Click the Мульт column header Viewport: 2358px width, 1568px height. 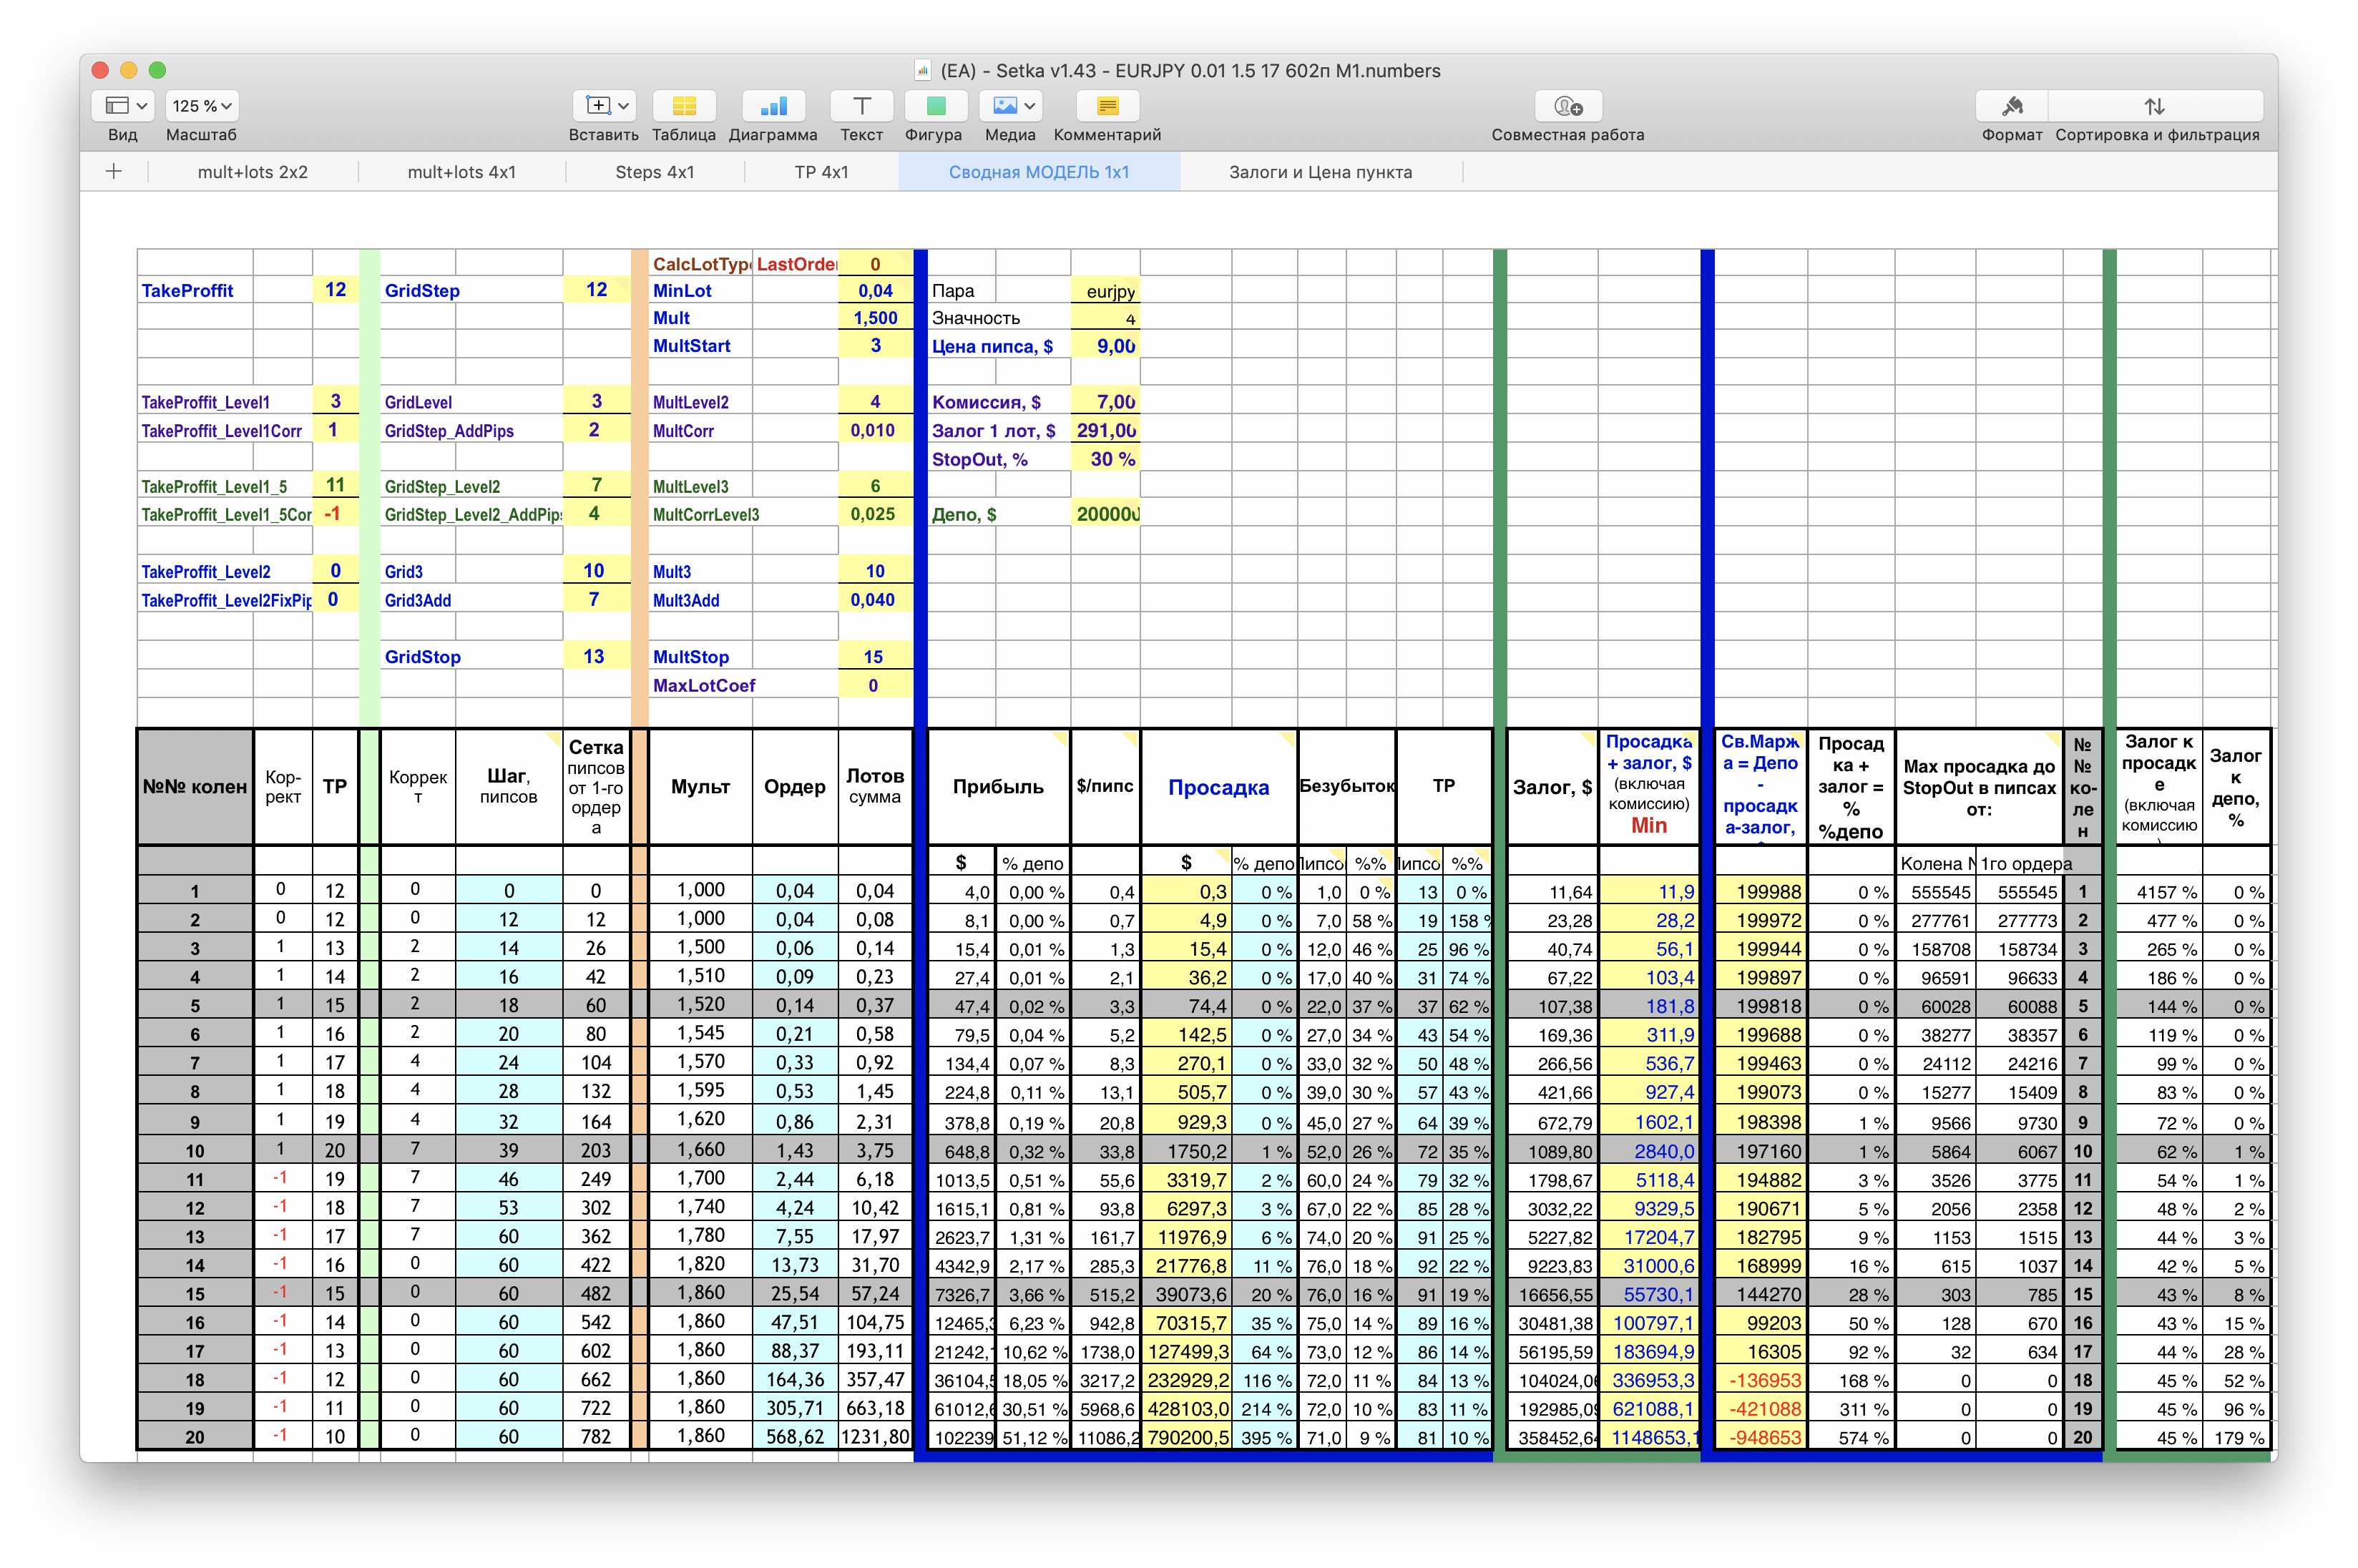(x=700, y=787)
